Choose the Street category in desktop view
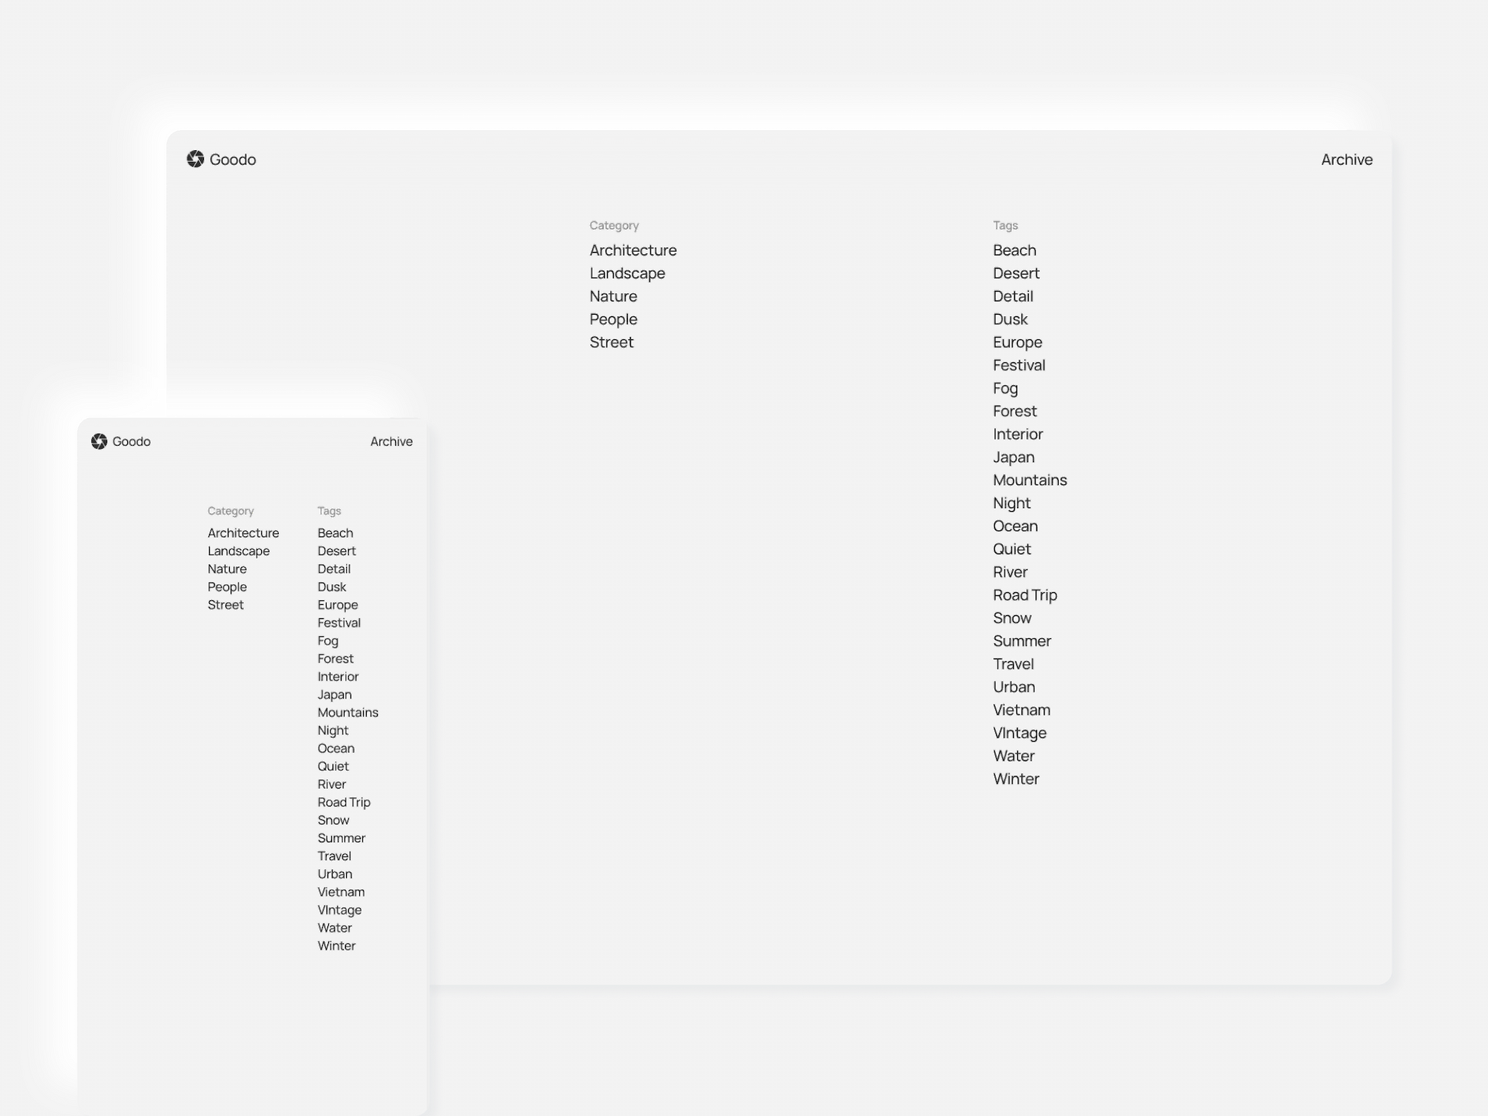This screenshot has height=1116, width=1488. point(611,342)
